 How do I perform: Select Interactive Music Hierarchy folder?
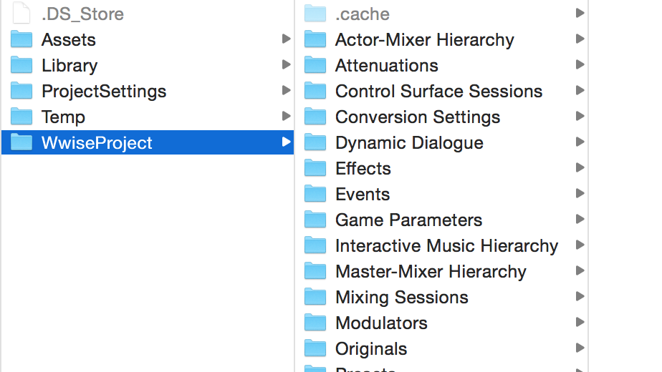pyautogui.click(x=446, y=245)
